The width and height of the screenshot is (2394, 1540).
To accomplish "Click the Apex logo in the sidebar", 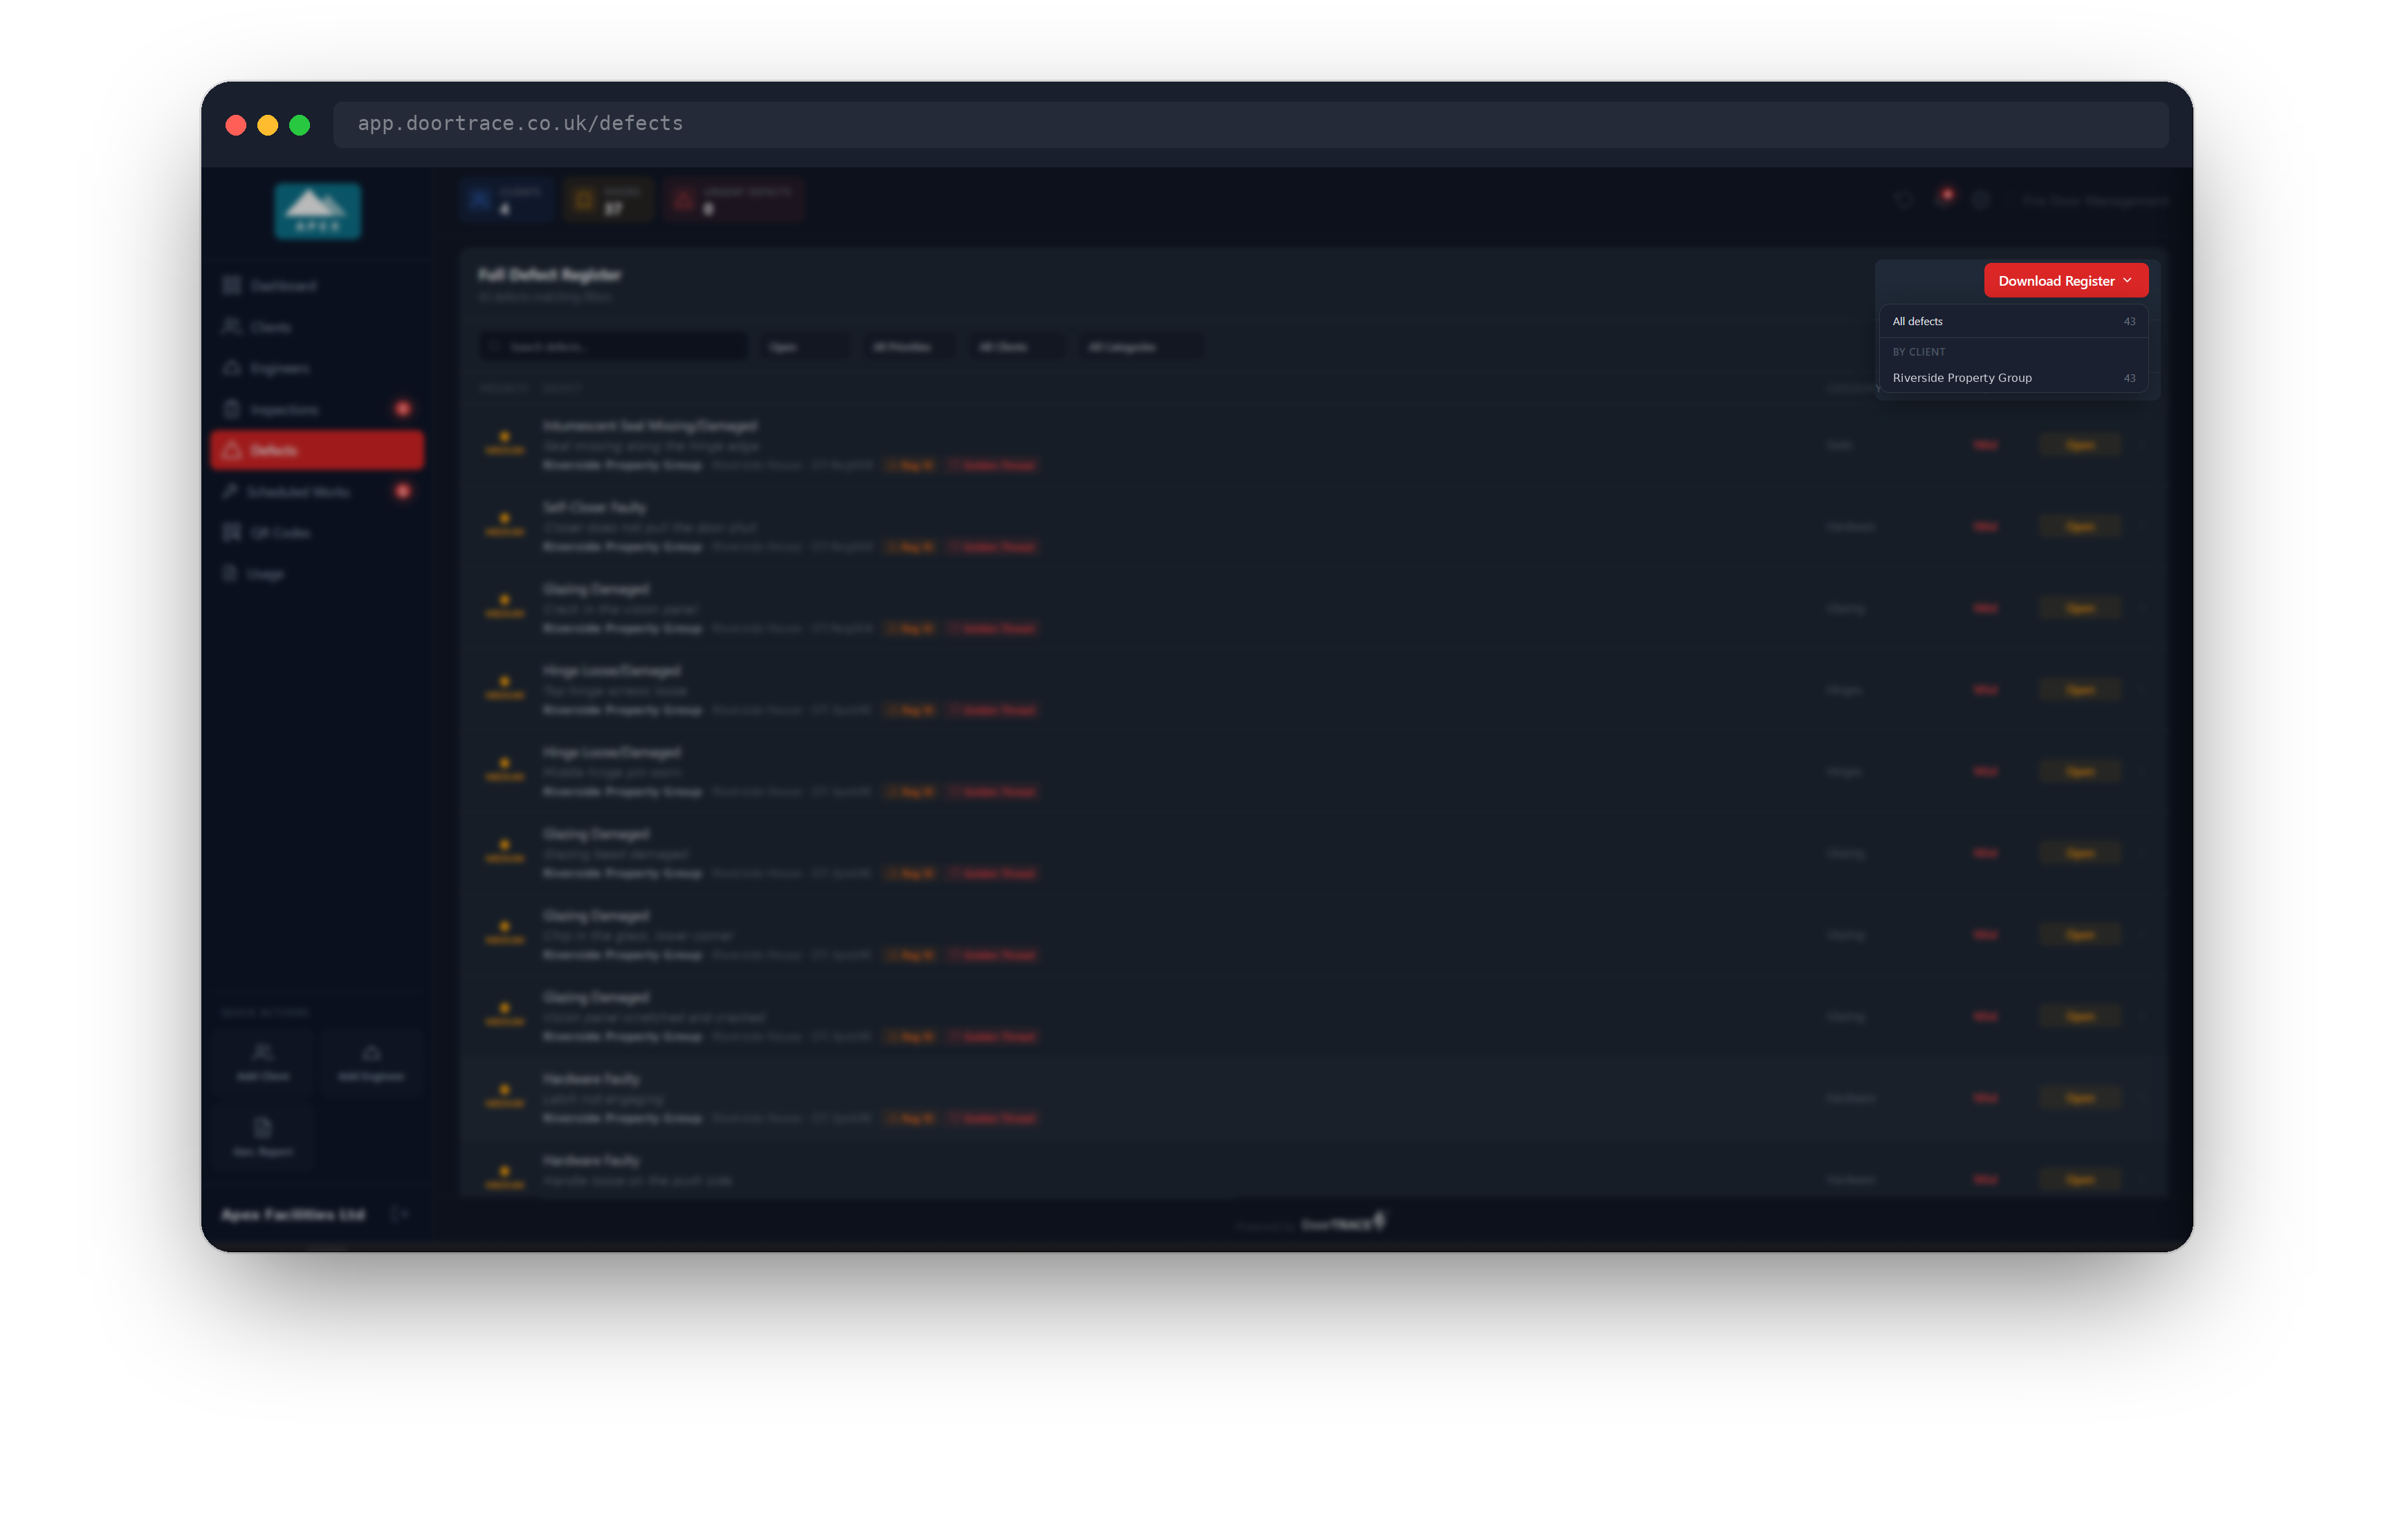I will pos(318,211).
